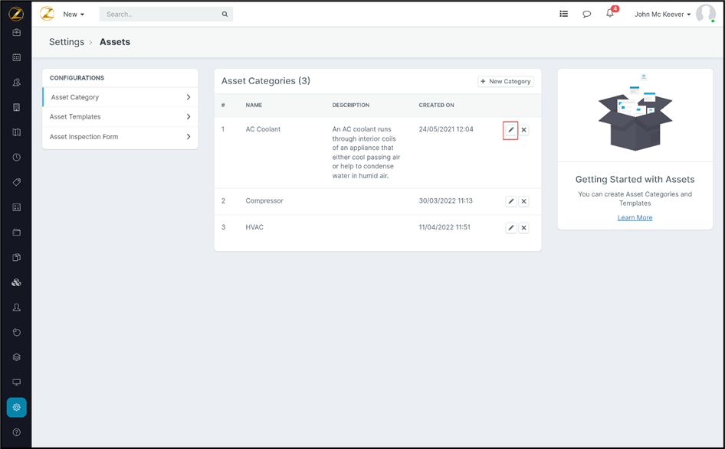The width and height of the screenshot is (725, 449).
Task: Click the New Category button
Action: (506, 81)
